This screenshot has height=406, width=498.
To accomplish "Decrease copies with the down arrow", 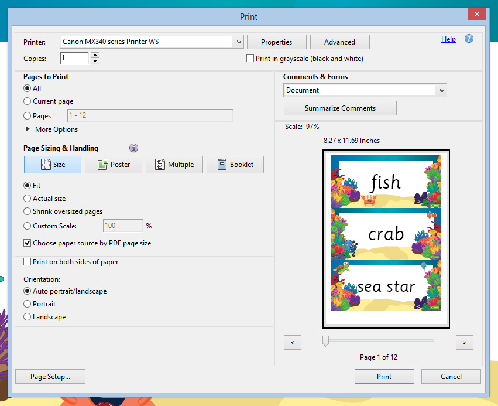I will [95, 62].
